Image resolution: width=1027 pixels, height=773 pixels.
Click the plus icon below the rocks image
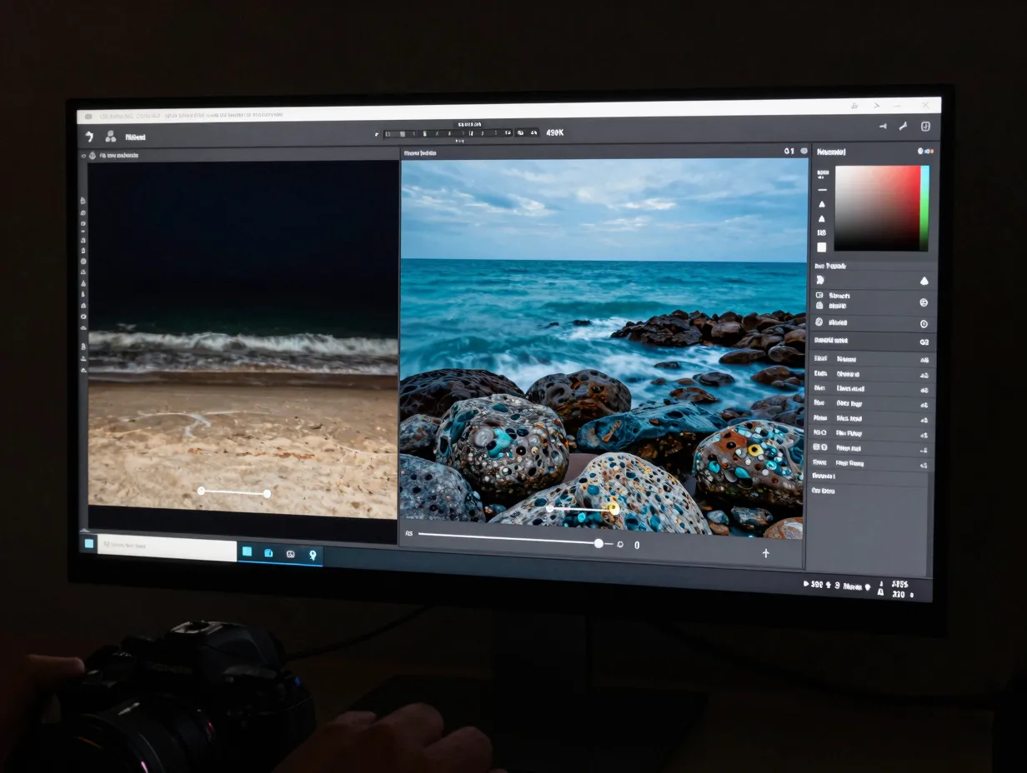[766, 553]
